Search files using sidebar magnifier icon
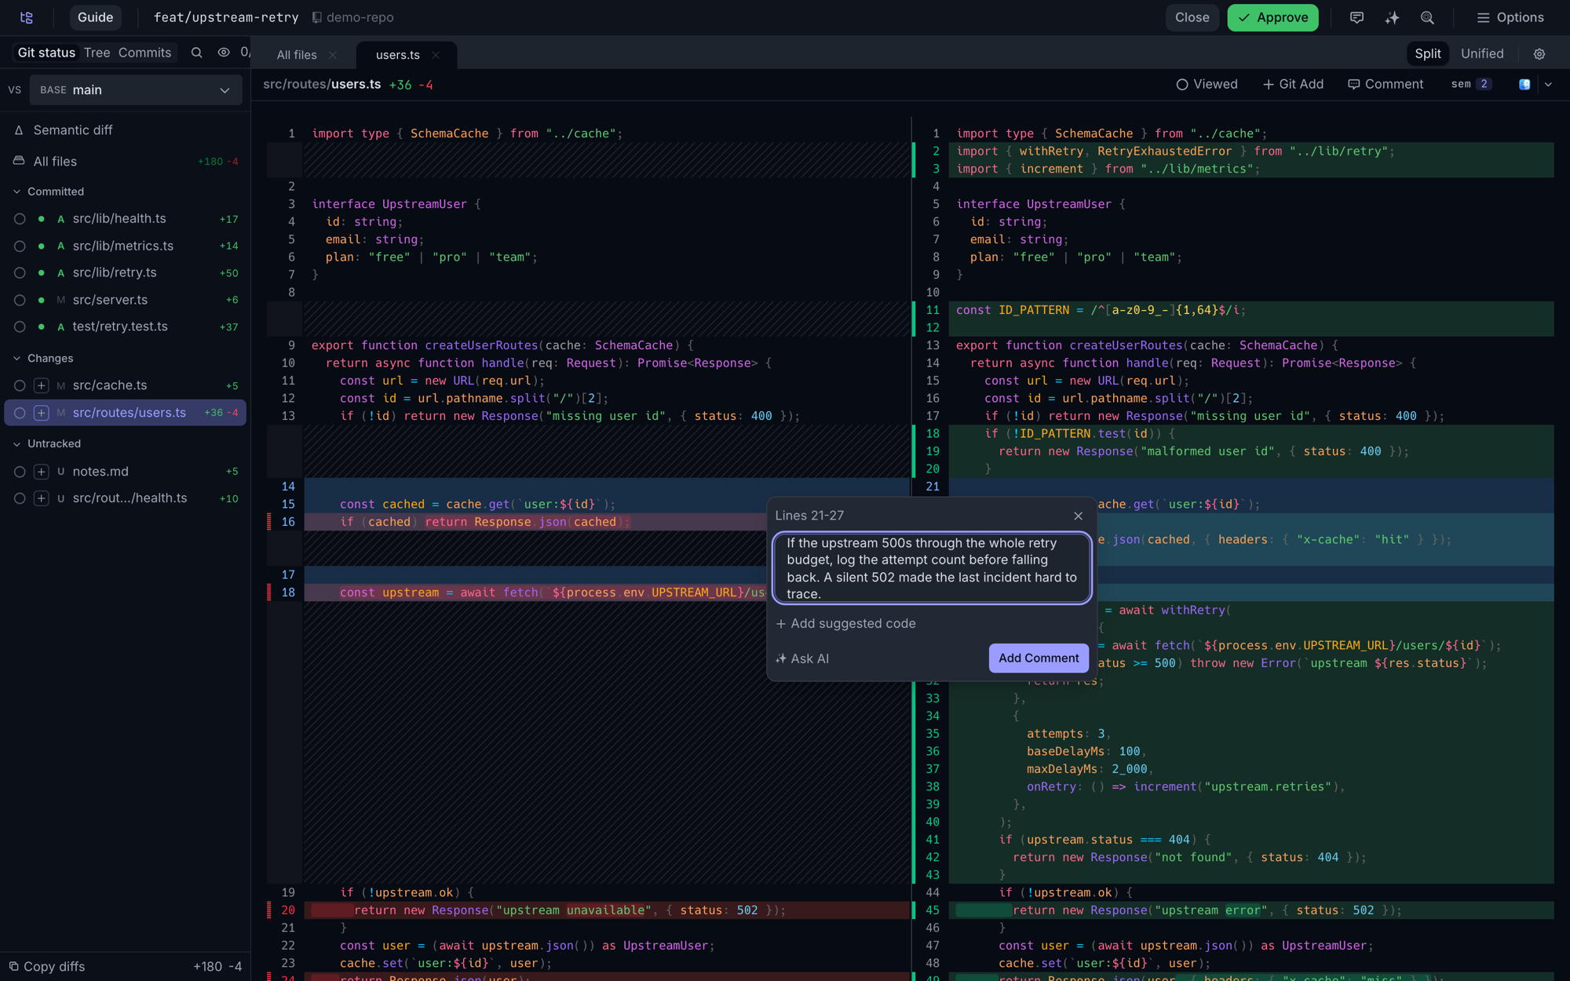This screenshot has width=1570, height=981. click(x=196, y=53)
